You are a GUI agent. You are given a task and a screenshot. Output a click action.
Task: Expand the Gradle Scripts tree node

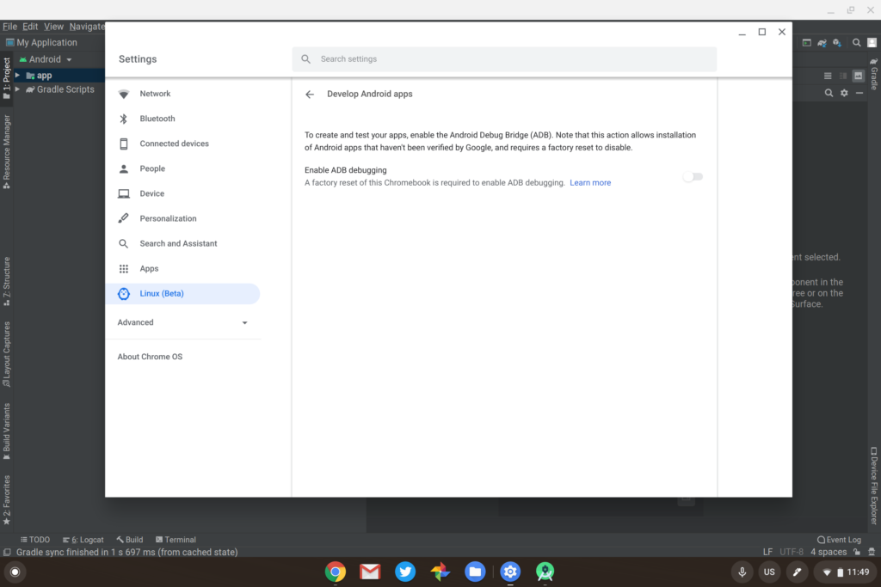coord(18,89)
